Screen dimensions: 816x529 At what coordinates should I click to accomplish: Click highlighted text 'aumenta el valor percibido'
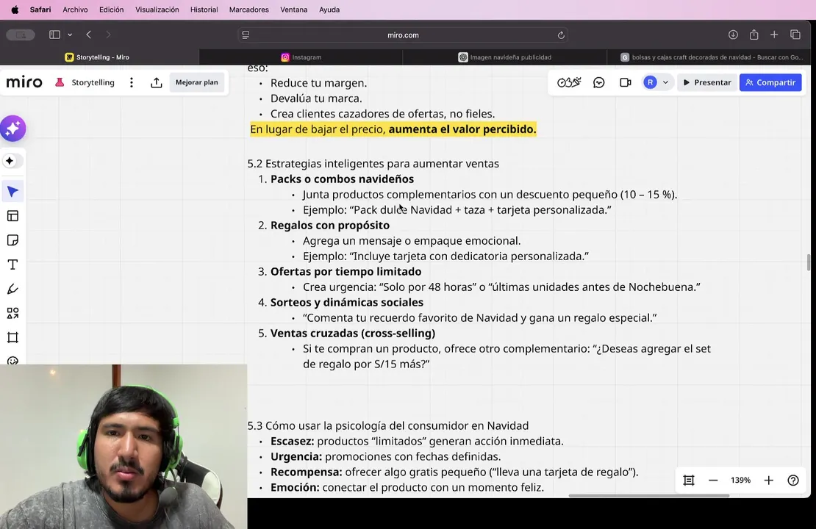tap(462, 129)
